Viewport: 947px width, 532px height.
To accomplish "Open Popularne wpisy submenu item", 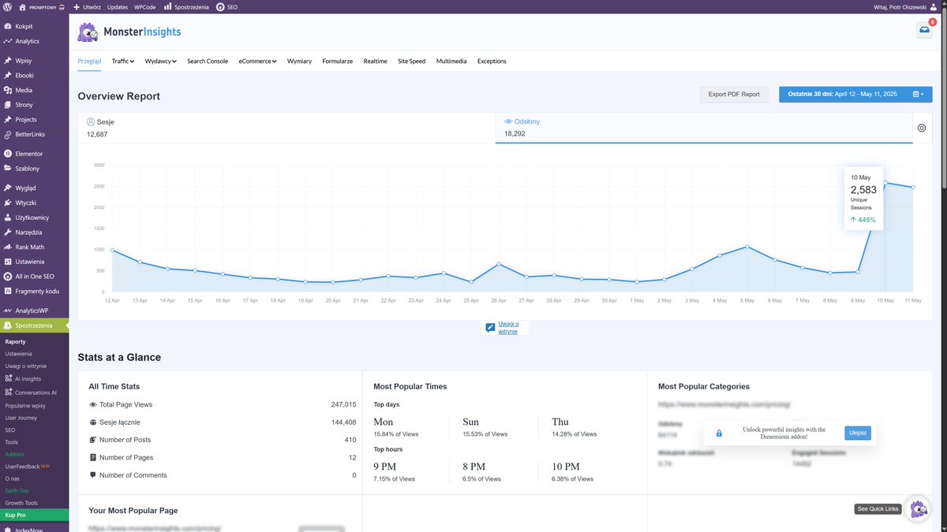I will [25, 404].
